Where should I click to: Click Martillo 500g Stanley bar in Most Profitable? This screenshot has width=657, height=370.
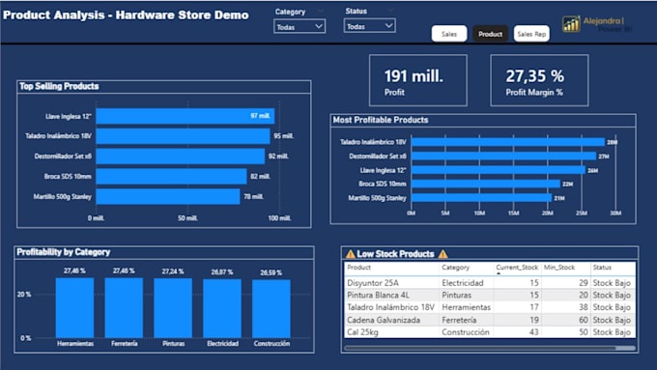[x=481, y=198]
